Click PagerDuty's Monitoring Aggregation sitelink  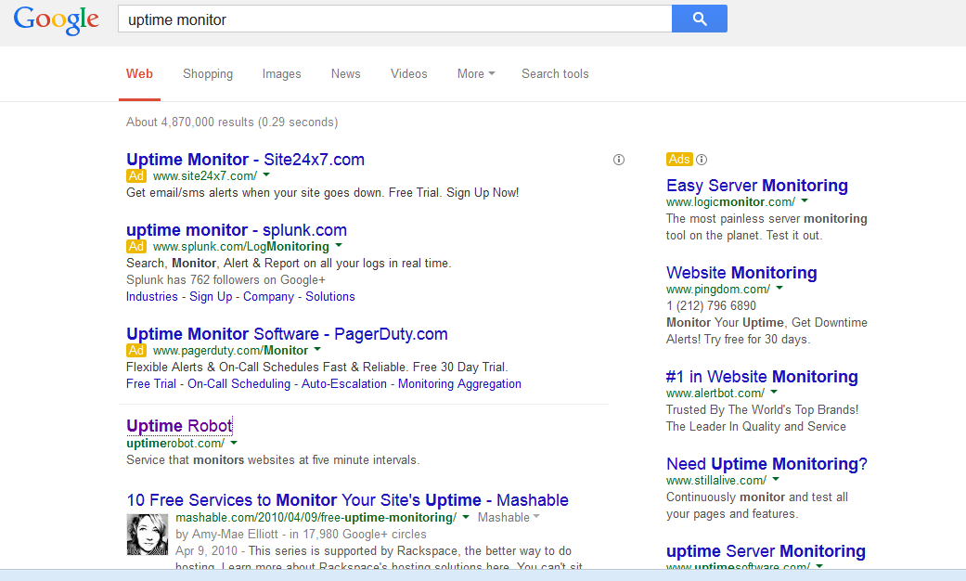click(459, 384)
